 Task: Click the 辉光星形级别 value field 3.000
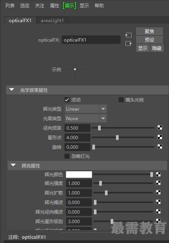pos(79,221)
